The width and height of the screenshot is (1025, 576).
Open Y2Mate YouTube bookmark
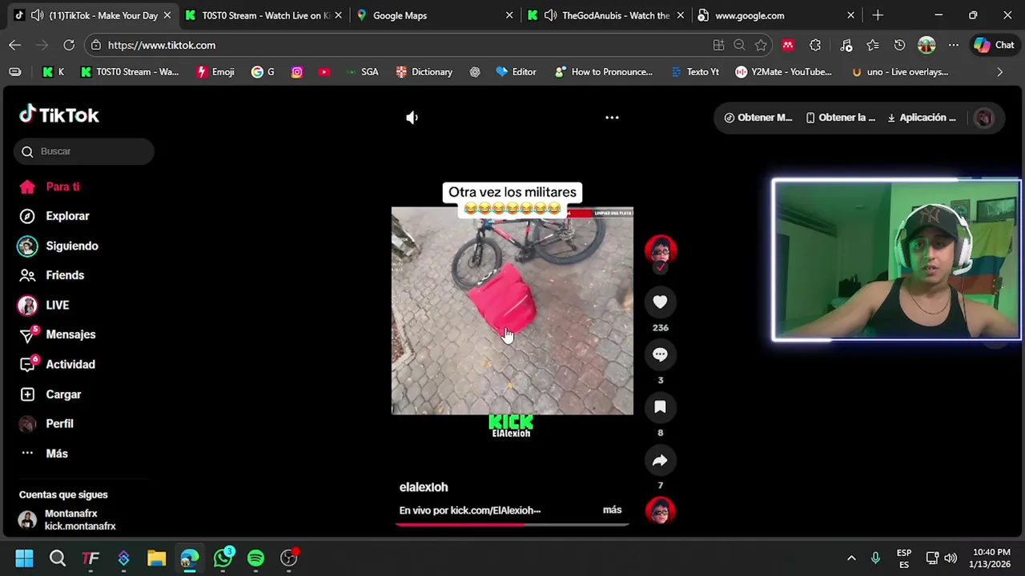(783, 72)
